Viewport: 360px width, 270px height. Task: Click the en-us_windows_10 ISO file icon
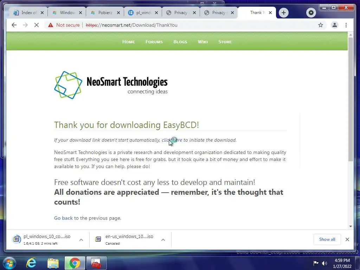[x=98, y=239]
